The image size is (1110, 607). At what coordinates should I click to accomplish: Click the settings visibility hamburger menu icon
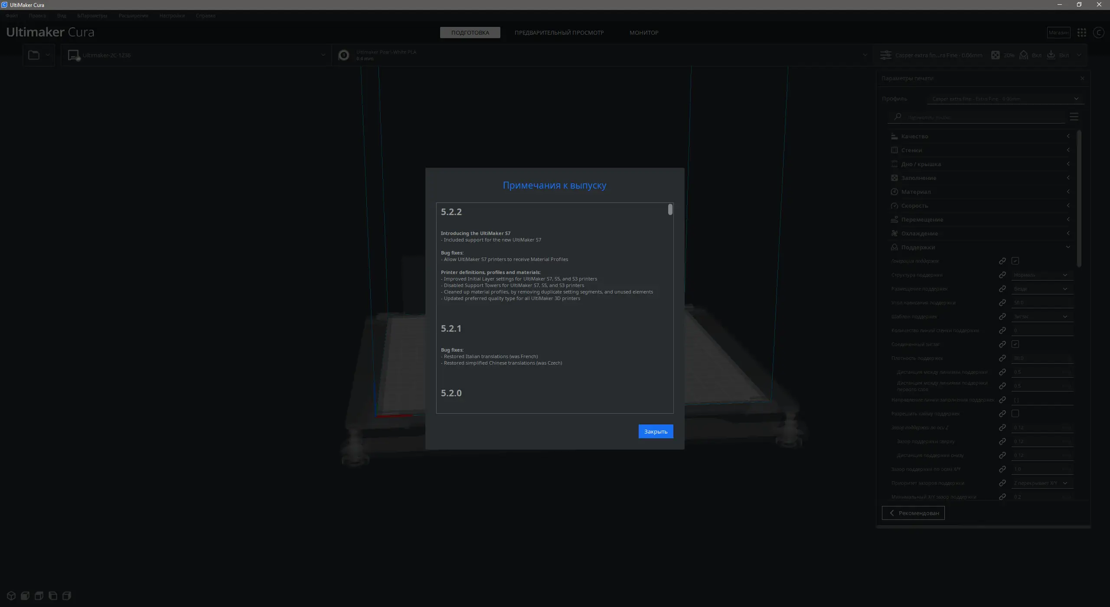(x=1074, y=117)
